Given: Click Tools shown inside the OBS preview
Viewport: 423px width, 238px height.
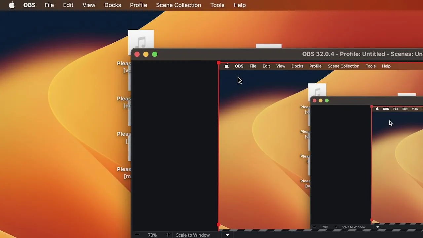Looking at the screenshot, I should (x=370, y=66).
